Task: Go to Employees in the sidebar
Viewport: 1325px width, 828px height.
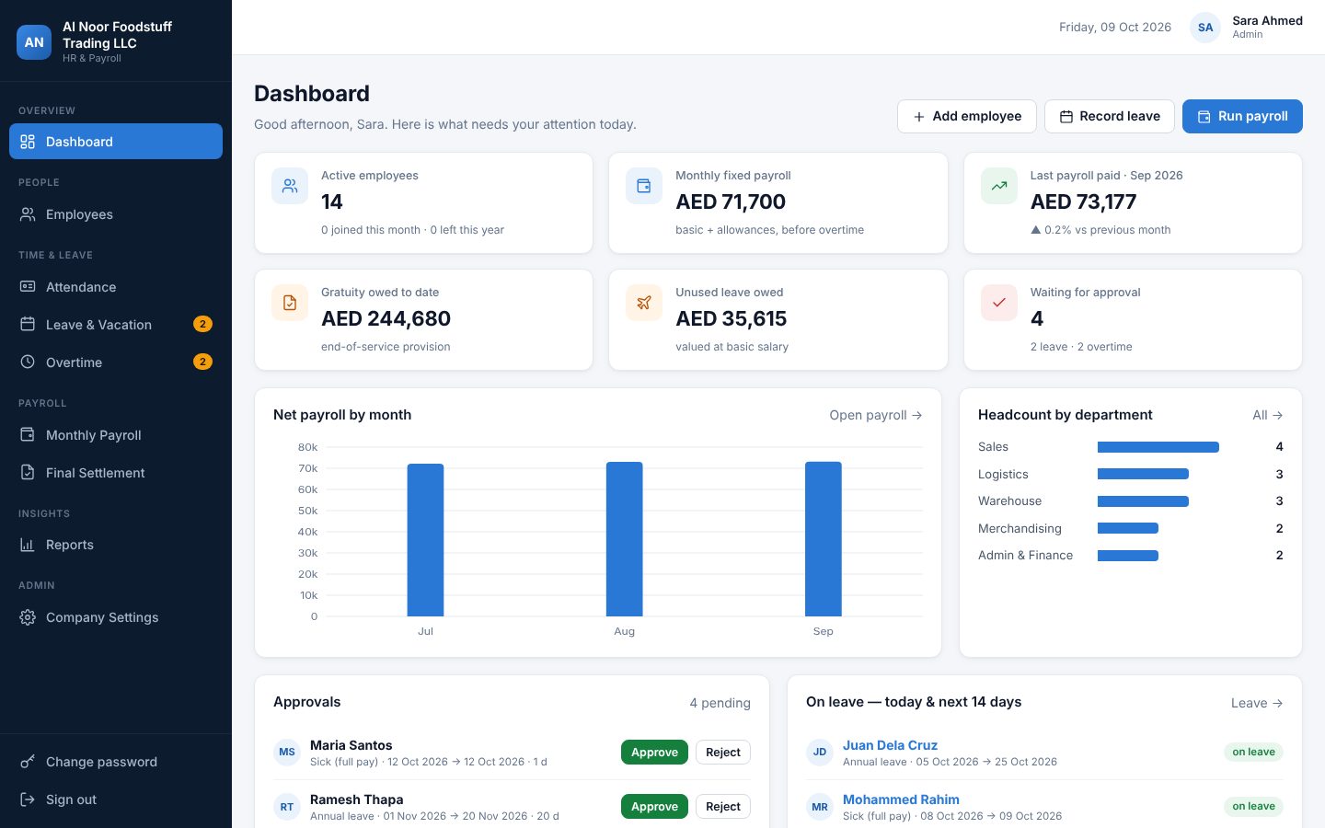Action: (116, 214)
